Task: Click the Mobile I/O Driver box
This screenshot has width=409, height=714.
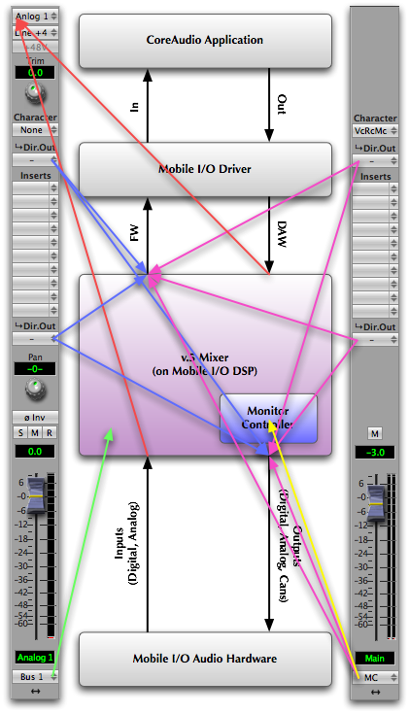Action: pos(205,169)
